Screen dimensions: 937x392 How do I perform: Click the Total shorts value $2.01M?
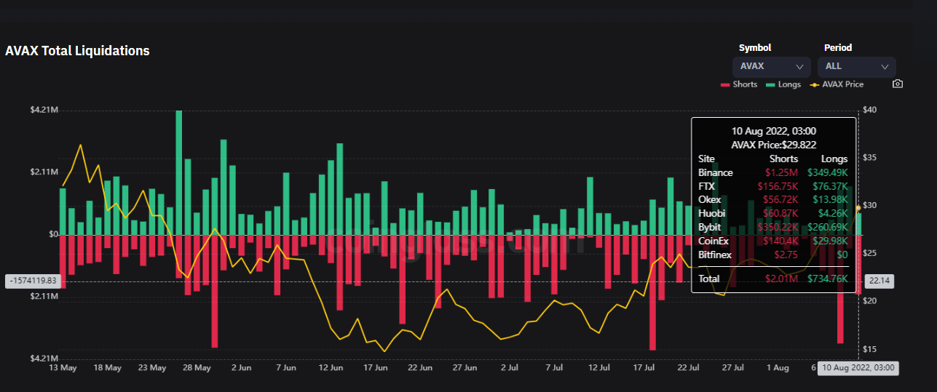pyautogui.click(x=782, y=279)
